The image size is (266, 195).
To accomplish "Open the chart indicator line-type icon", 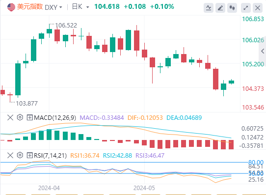I will click(209, 8).
